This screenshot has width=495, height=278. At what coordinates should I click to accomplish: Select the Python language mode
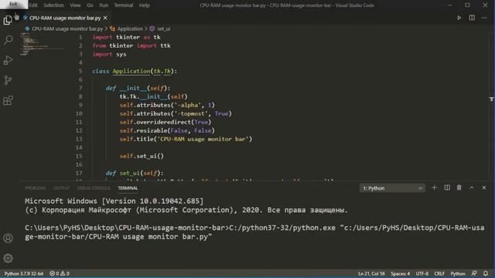coord(458,273)
